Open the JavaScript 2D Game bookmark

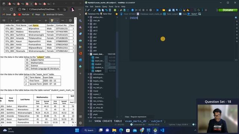coord(53,15)
